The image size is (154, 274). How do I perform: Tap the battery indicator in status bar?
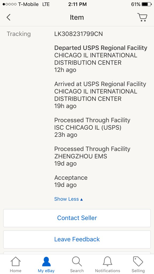147,4
